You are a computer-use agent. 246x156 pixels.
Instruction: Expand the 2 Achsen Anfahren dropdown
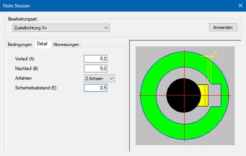tap(100, 78)
